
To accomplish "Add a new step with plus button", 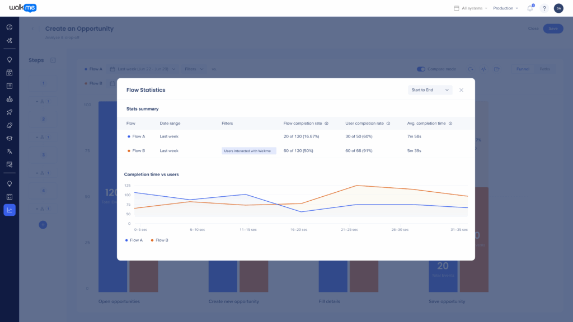I will click(43, 225).
